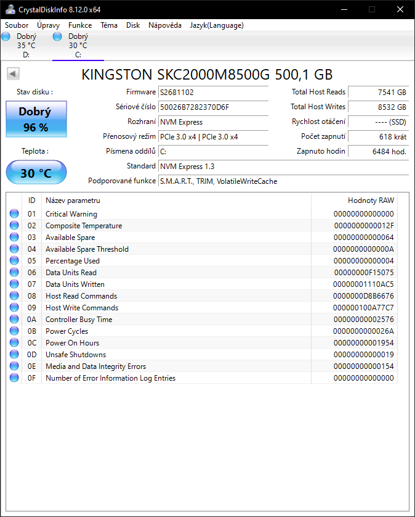The image size is (415, 517).
Task: Click the status icon for Power On Hours
Action: (14, 342)
